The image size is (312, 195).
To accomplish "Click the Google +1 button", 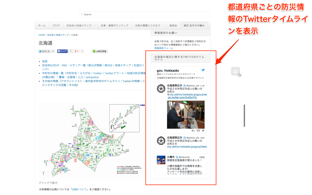I will [77, 51].
